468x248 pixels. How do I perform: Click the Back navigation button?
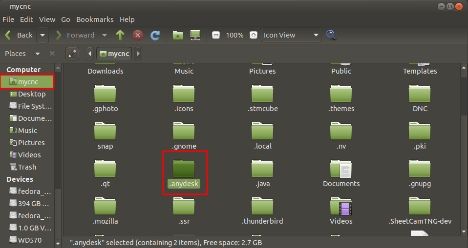19,35
